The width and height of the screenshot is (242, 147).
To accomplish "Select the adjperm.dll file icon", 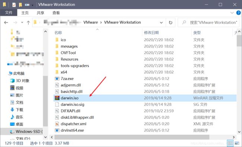I will [x=57, y=85].
